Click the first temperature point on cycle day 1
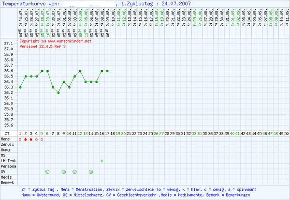Viewport: 290px width, 200px height. click(x=20, y=87)
